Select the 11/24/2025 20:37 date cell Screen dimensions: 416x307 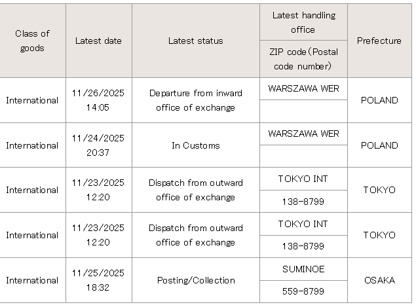(x=98, y=145)
